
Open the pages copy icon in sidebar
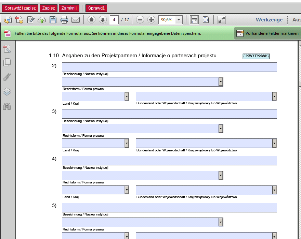point(7,62)
